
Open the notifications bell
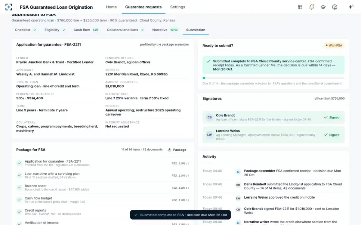pos(311,7)
